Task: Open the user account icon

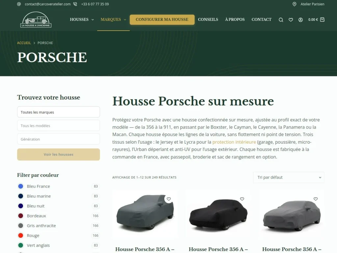Action: pyautogui.click(x=301, y=20)
